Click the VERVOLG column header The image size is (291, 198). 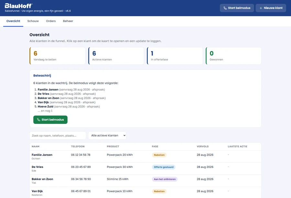203,146
